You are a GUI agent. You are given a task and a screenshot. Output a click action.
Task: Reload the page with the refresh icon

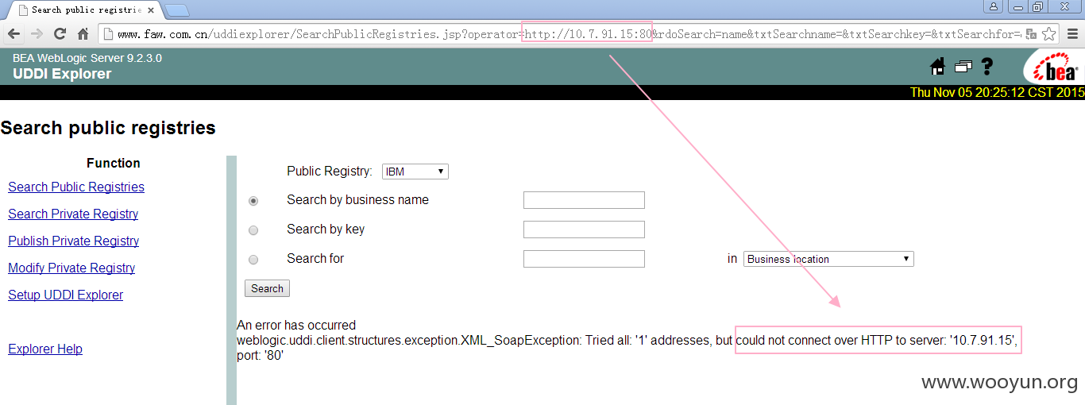coord(60,34)
